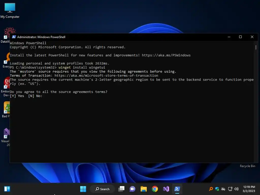
Task: Click 'Loading personal and system profiles' line
Action: (59, 63)
